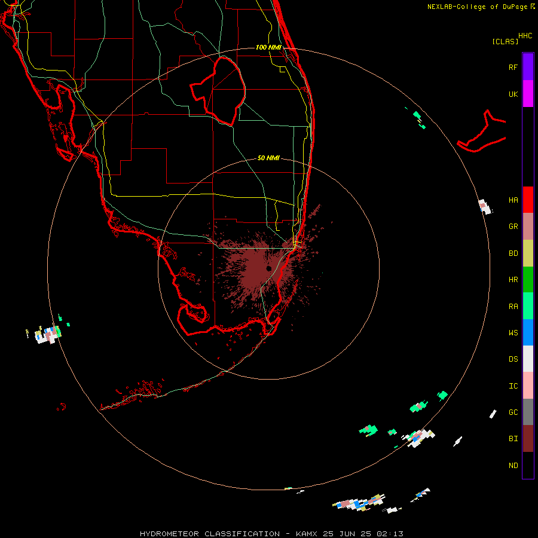
Task: Click the gray GC legend swatch
Action: [x=528, y=412]
